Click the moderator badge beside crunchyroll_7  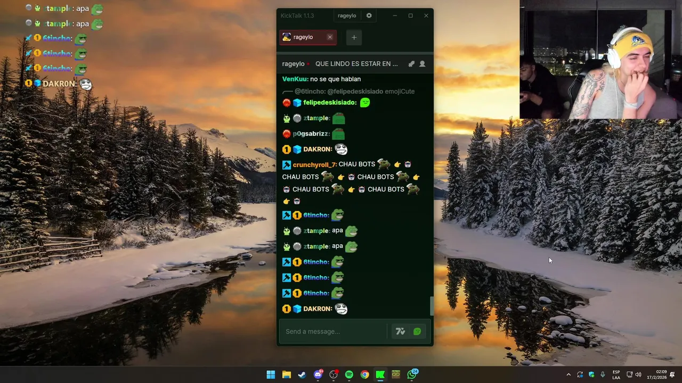[x=287, y=165]
